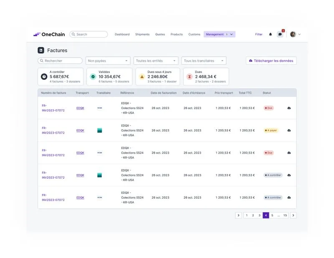This screenshot has width=334, height=258.
Task: Expand the Management menu dropdown
Action: tap(220, 34)
